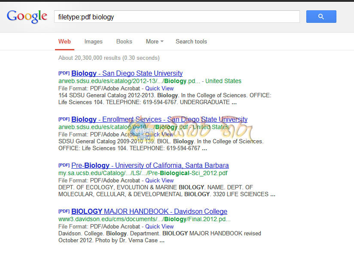The image size is (354, 253).
Task: Click Quick View for Pre-Biology UCSB result
Action: [x=159, y=180]
